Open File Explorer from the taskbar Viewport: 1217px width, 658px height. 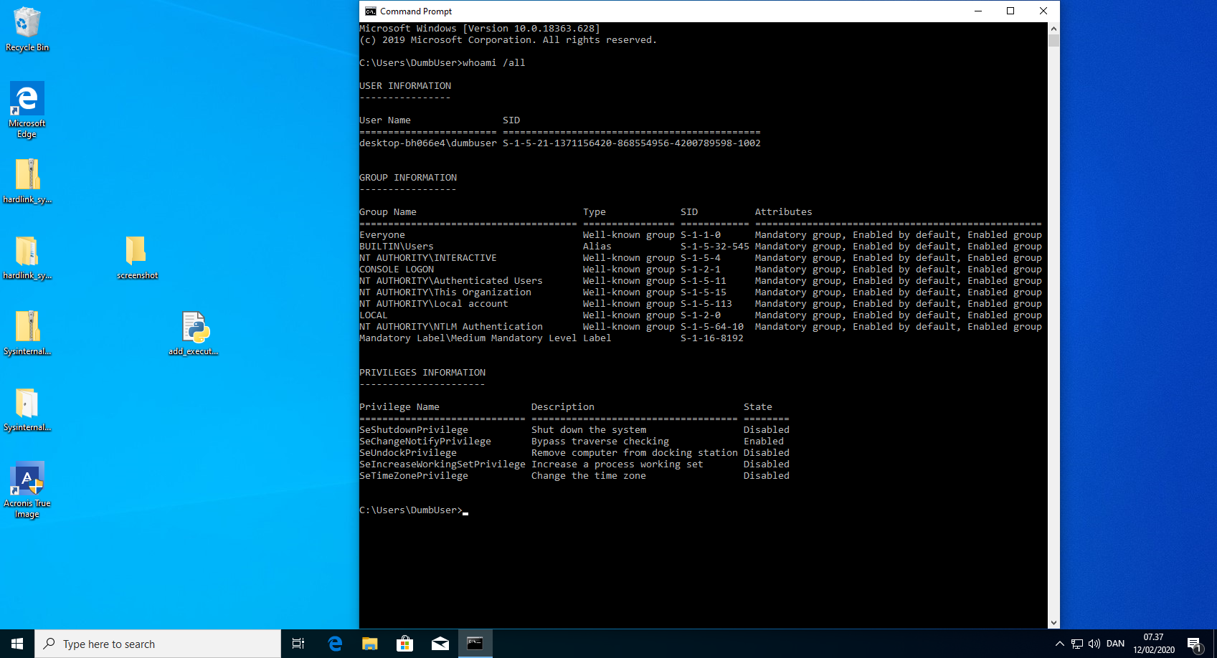click(x=369, y=644)
